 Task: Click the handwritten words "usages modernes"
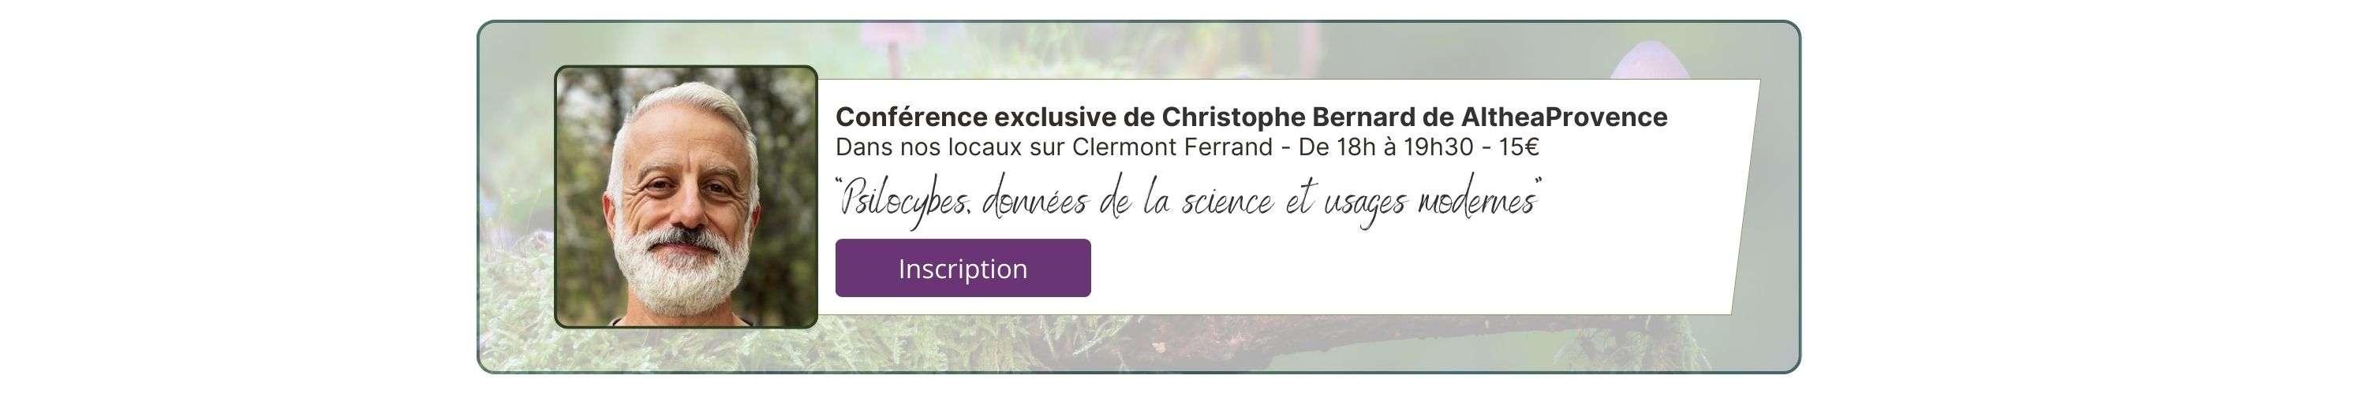1430,201
